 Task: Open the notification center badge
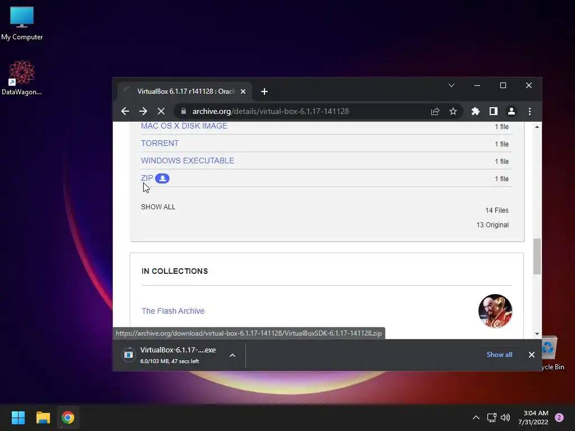pyautogui.click(x=559, y=418)
